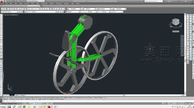
Task: Click the Text Style icon in Styles toolbar
Action: [68, 9]
